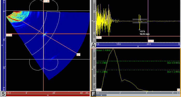Click the S-scan vertical zoom bar handle
181x97 pixels.
click(2, 45)
